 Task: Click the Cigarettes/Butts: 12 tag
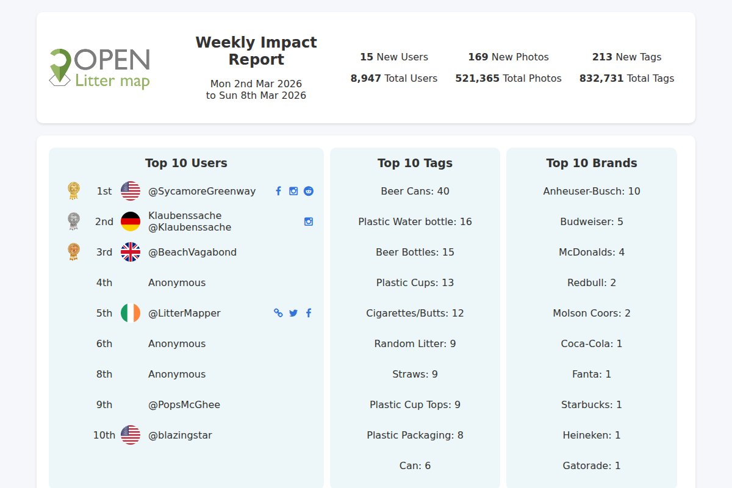pyautogui.click(x=415, y=313)
